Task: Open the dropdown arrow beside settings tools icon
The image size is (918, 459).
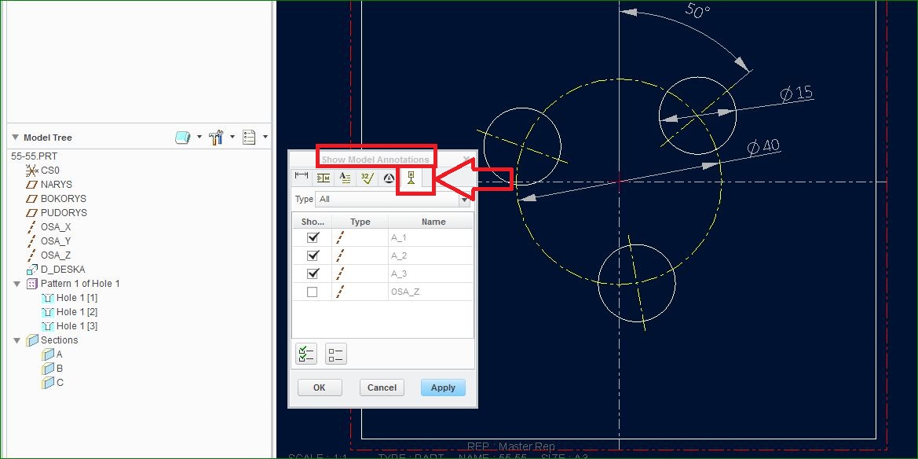Action: [x=232, y=138]
